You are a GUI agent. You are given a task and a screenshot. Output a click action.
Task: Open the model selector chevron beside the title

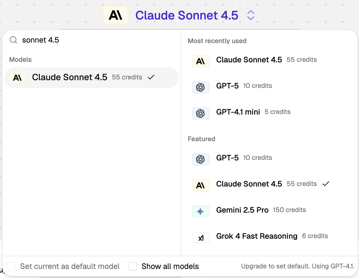(x=251, y=15)
